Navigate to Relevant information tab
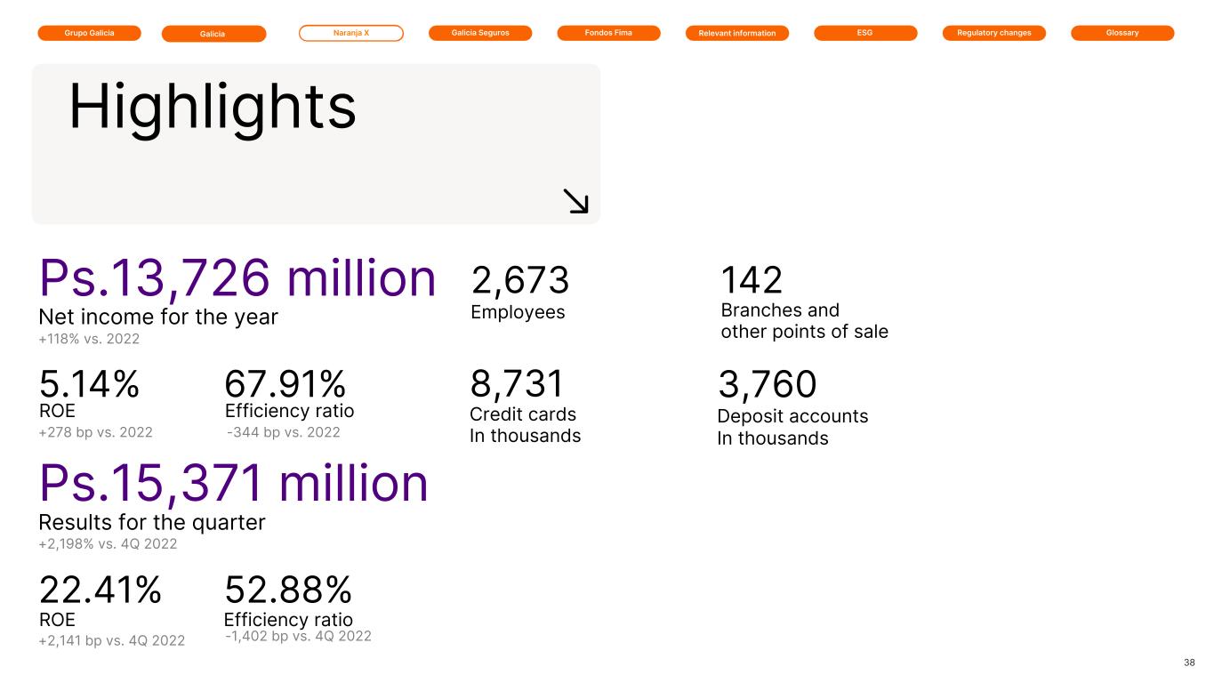Image resolution: width=1214 pixels, height=683 pixels. tap(737, 34)
